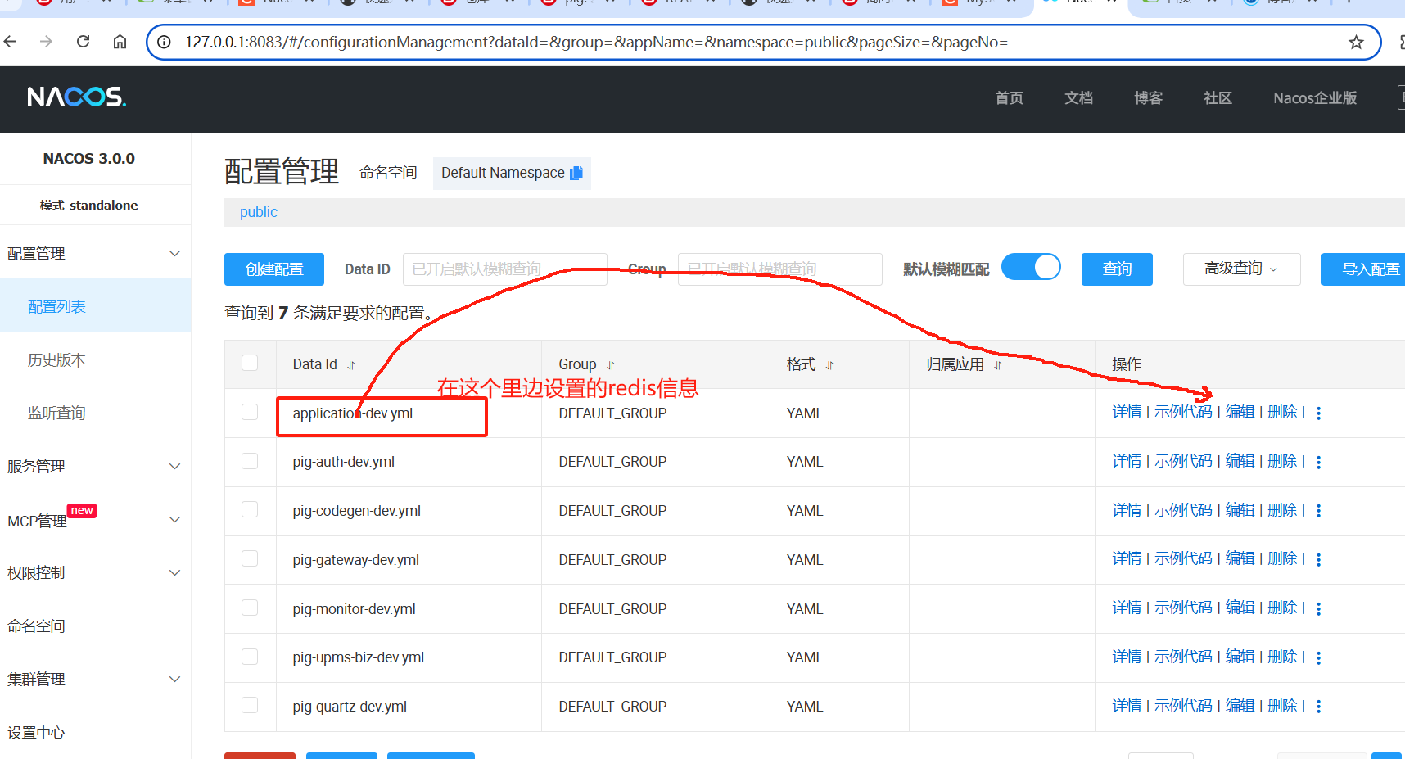Toggle the 默认模糊匹配 switch
This screenshot has width=1405, height=759.
[x=1031, y=268]
